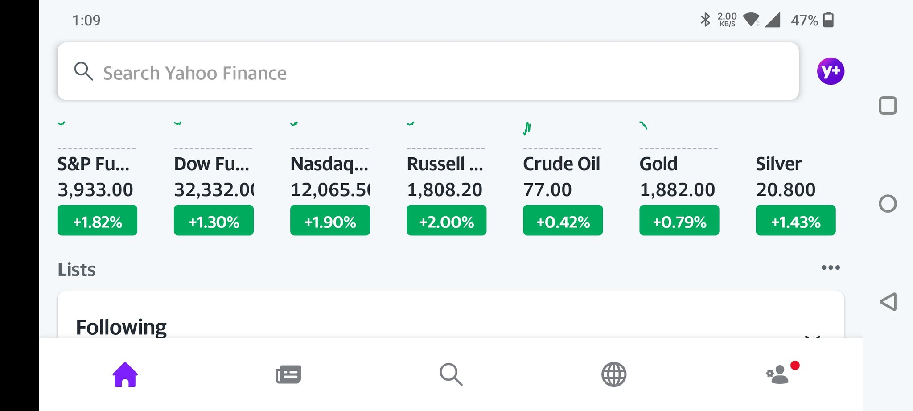This screenshot has height=411, width=913.
Task: Open the Lists three-dot overflow menu
Action: click(x=831, y=267)
